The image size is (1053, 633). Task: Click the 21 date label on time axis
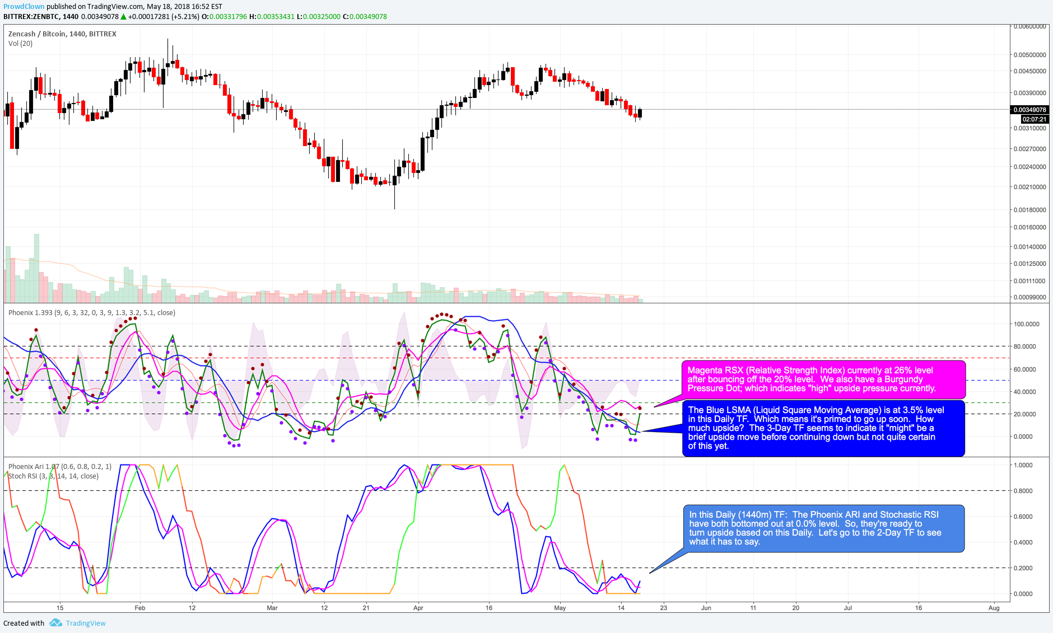pyautogui.click(x=366, y=608)
